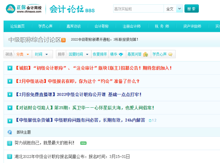Click the pinned icon beside 【2月中级活动】 post

pyautogui.click(x=10, y=81)
